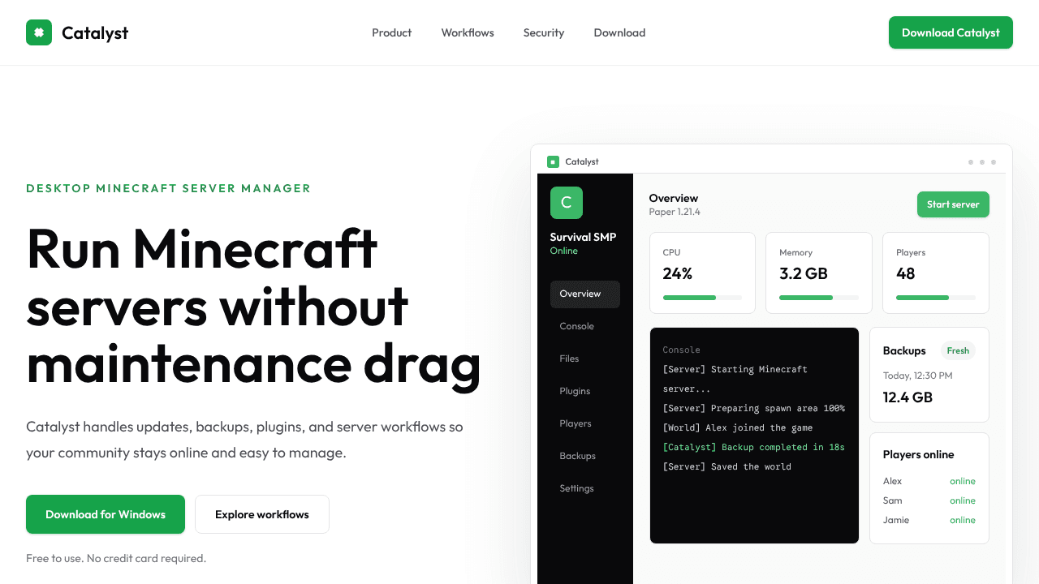Select Overview in the app sidebar
The width and height of the screenshot is (1039, 584).
coord(585,294)
